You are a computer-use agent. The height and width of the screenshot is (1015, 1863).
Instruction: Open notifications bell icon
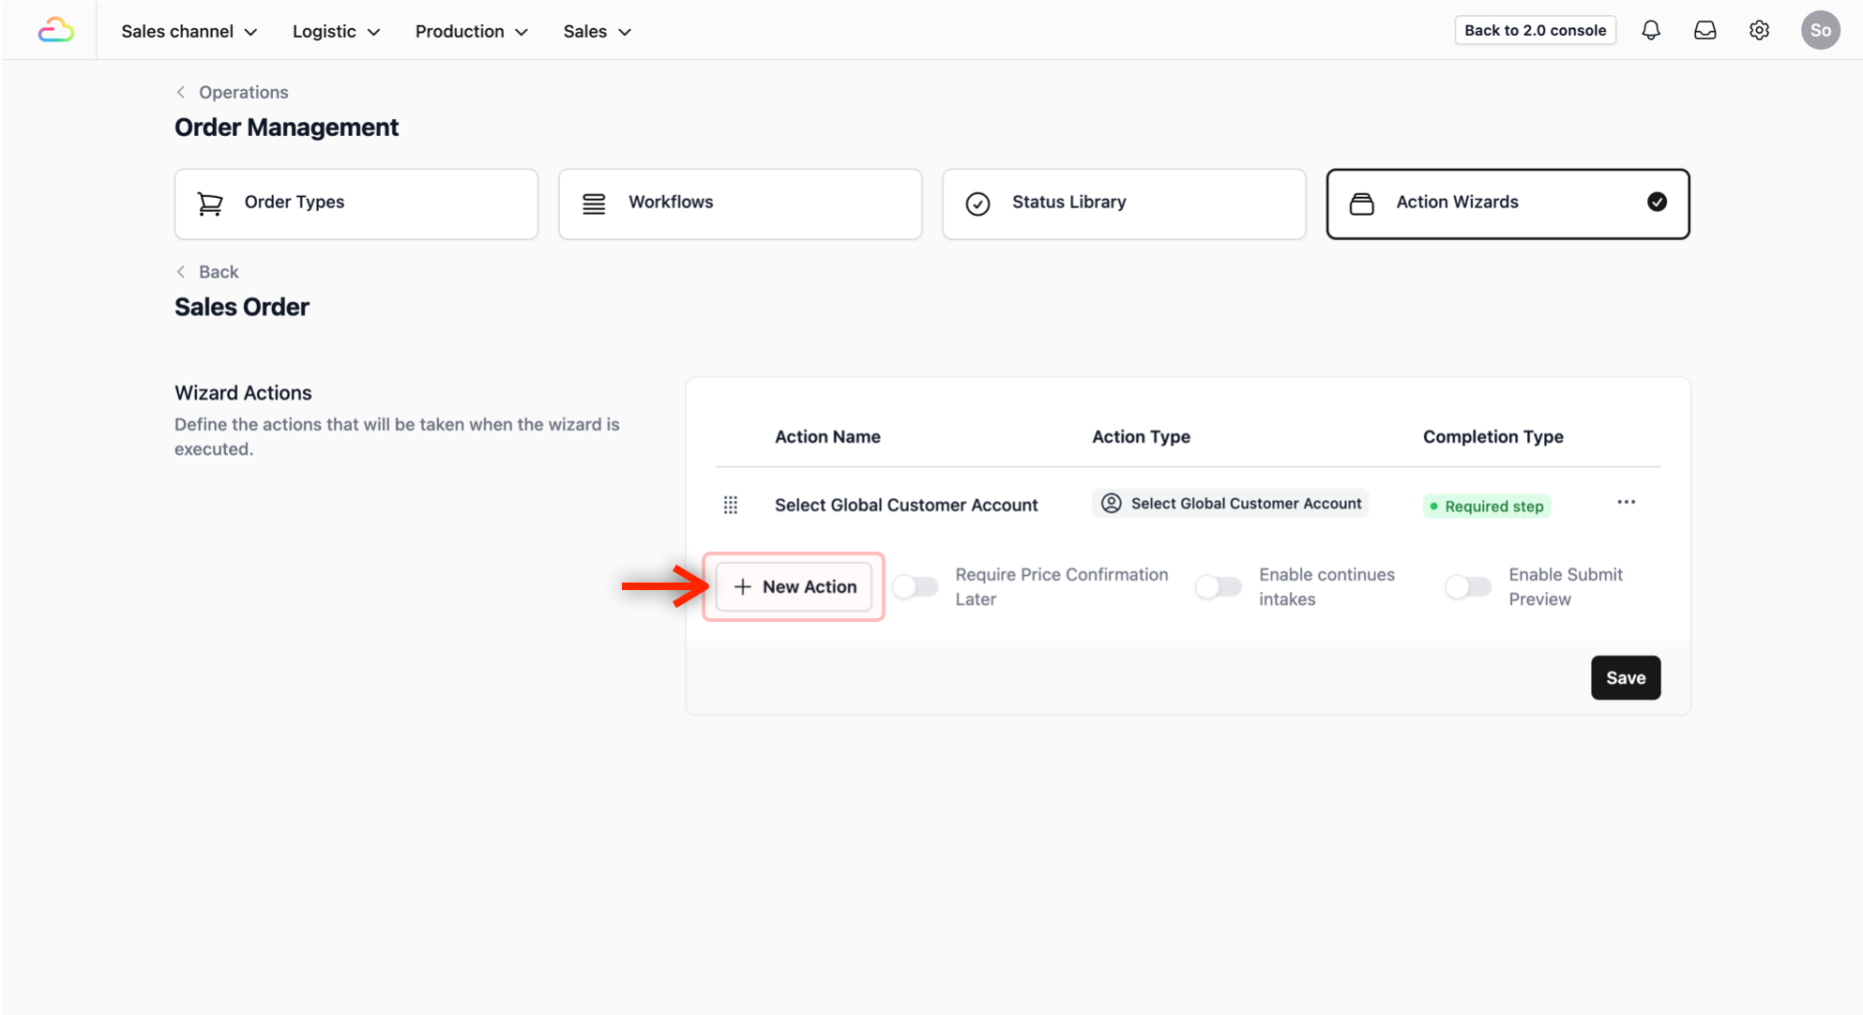pos(1651,30)
